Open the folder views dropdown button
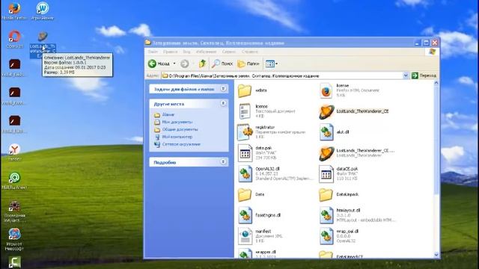The height and width of the screenshot is (269, 479). click(271, 64)
